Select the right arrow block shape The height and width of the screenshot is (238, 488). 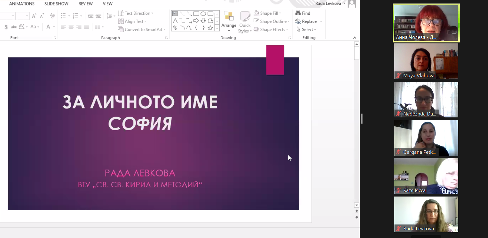196,21
